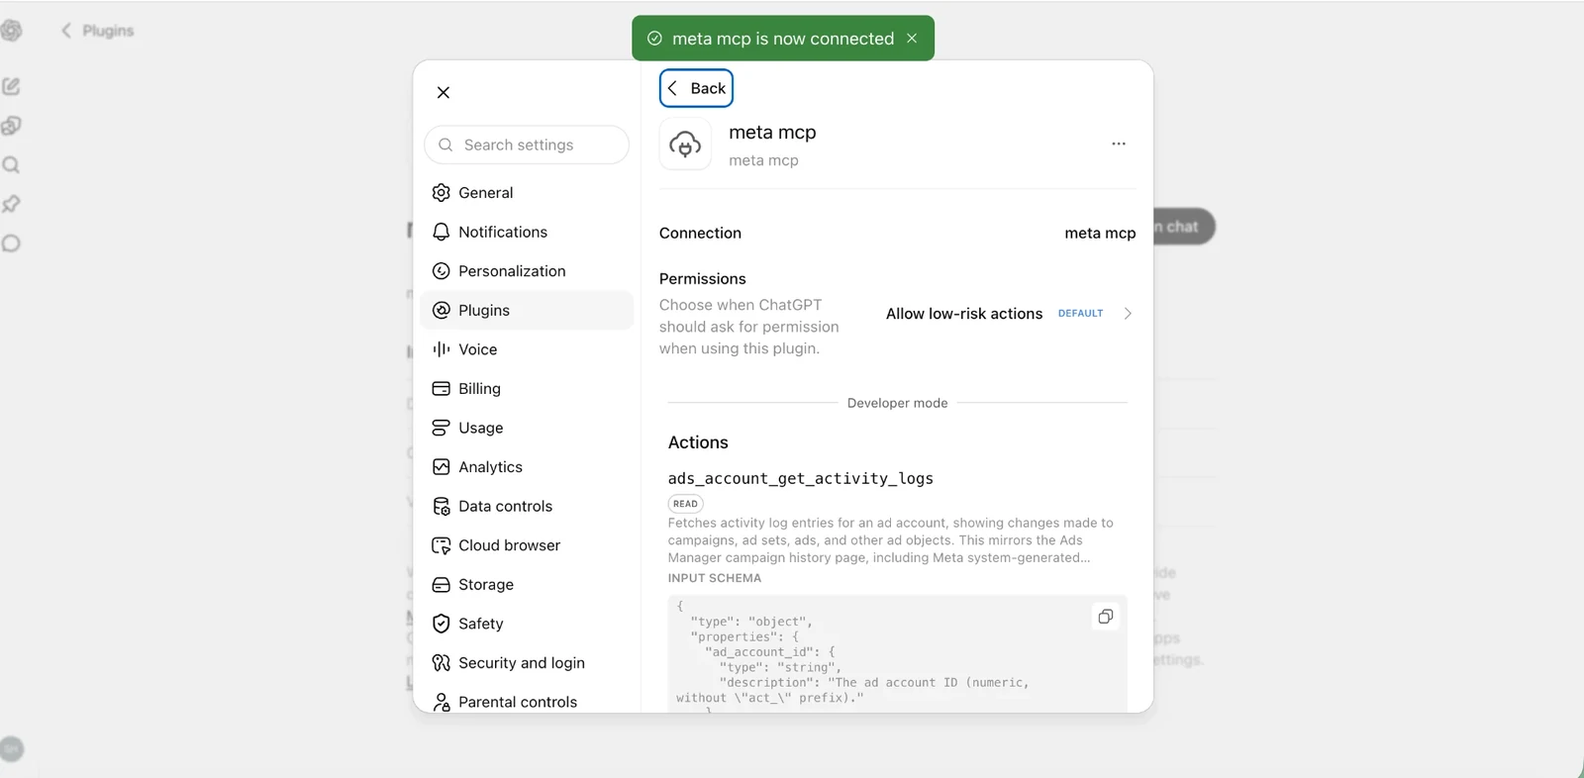1584x778 pixels.
Task: Click the 'Developer mode' divider label
Action: pos(898,403)
